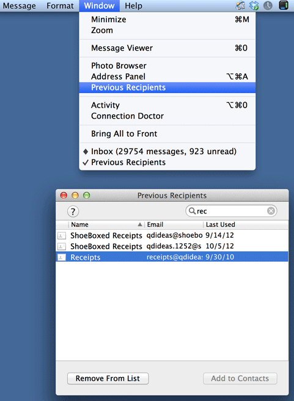Image resolution: width=294 pixels, height=401 pixels.
Task: Click the Remove From List button
Action: (108, 378)
